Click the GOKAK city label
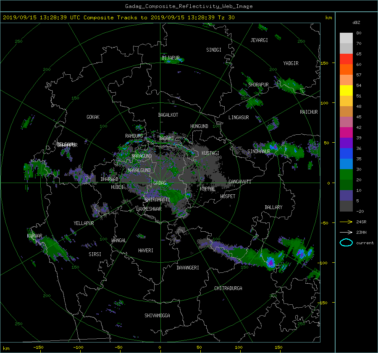The image size is (378, 353). (93, 117)
